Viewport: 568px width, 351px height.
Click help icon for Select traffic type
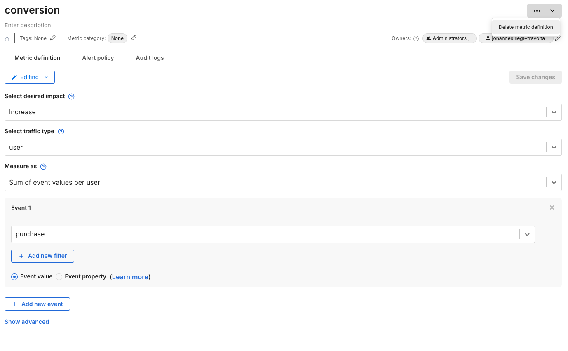click(x=61, y=132)
